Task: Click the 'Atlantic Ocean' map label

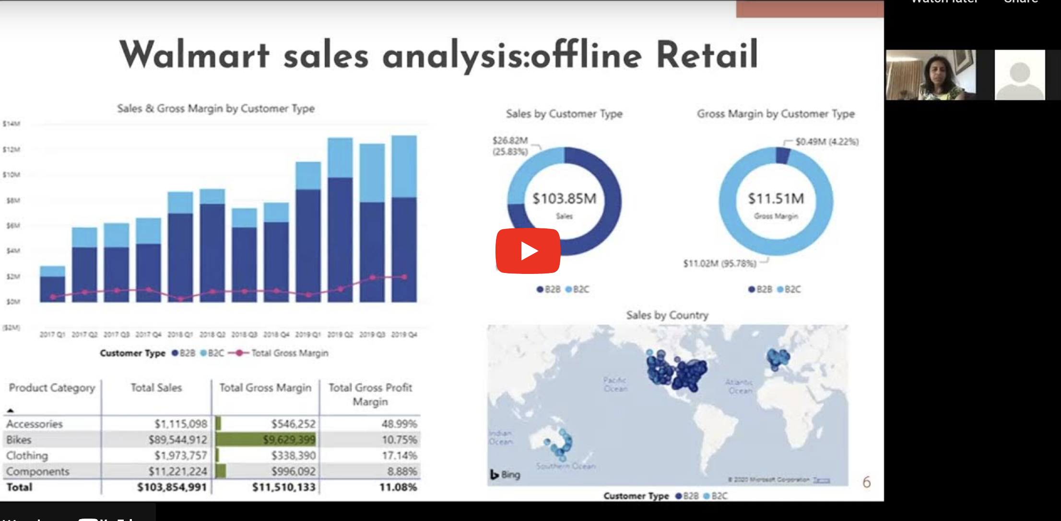Action: coord(739,386)
